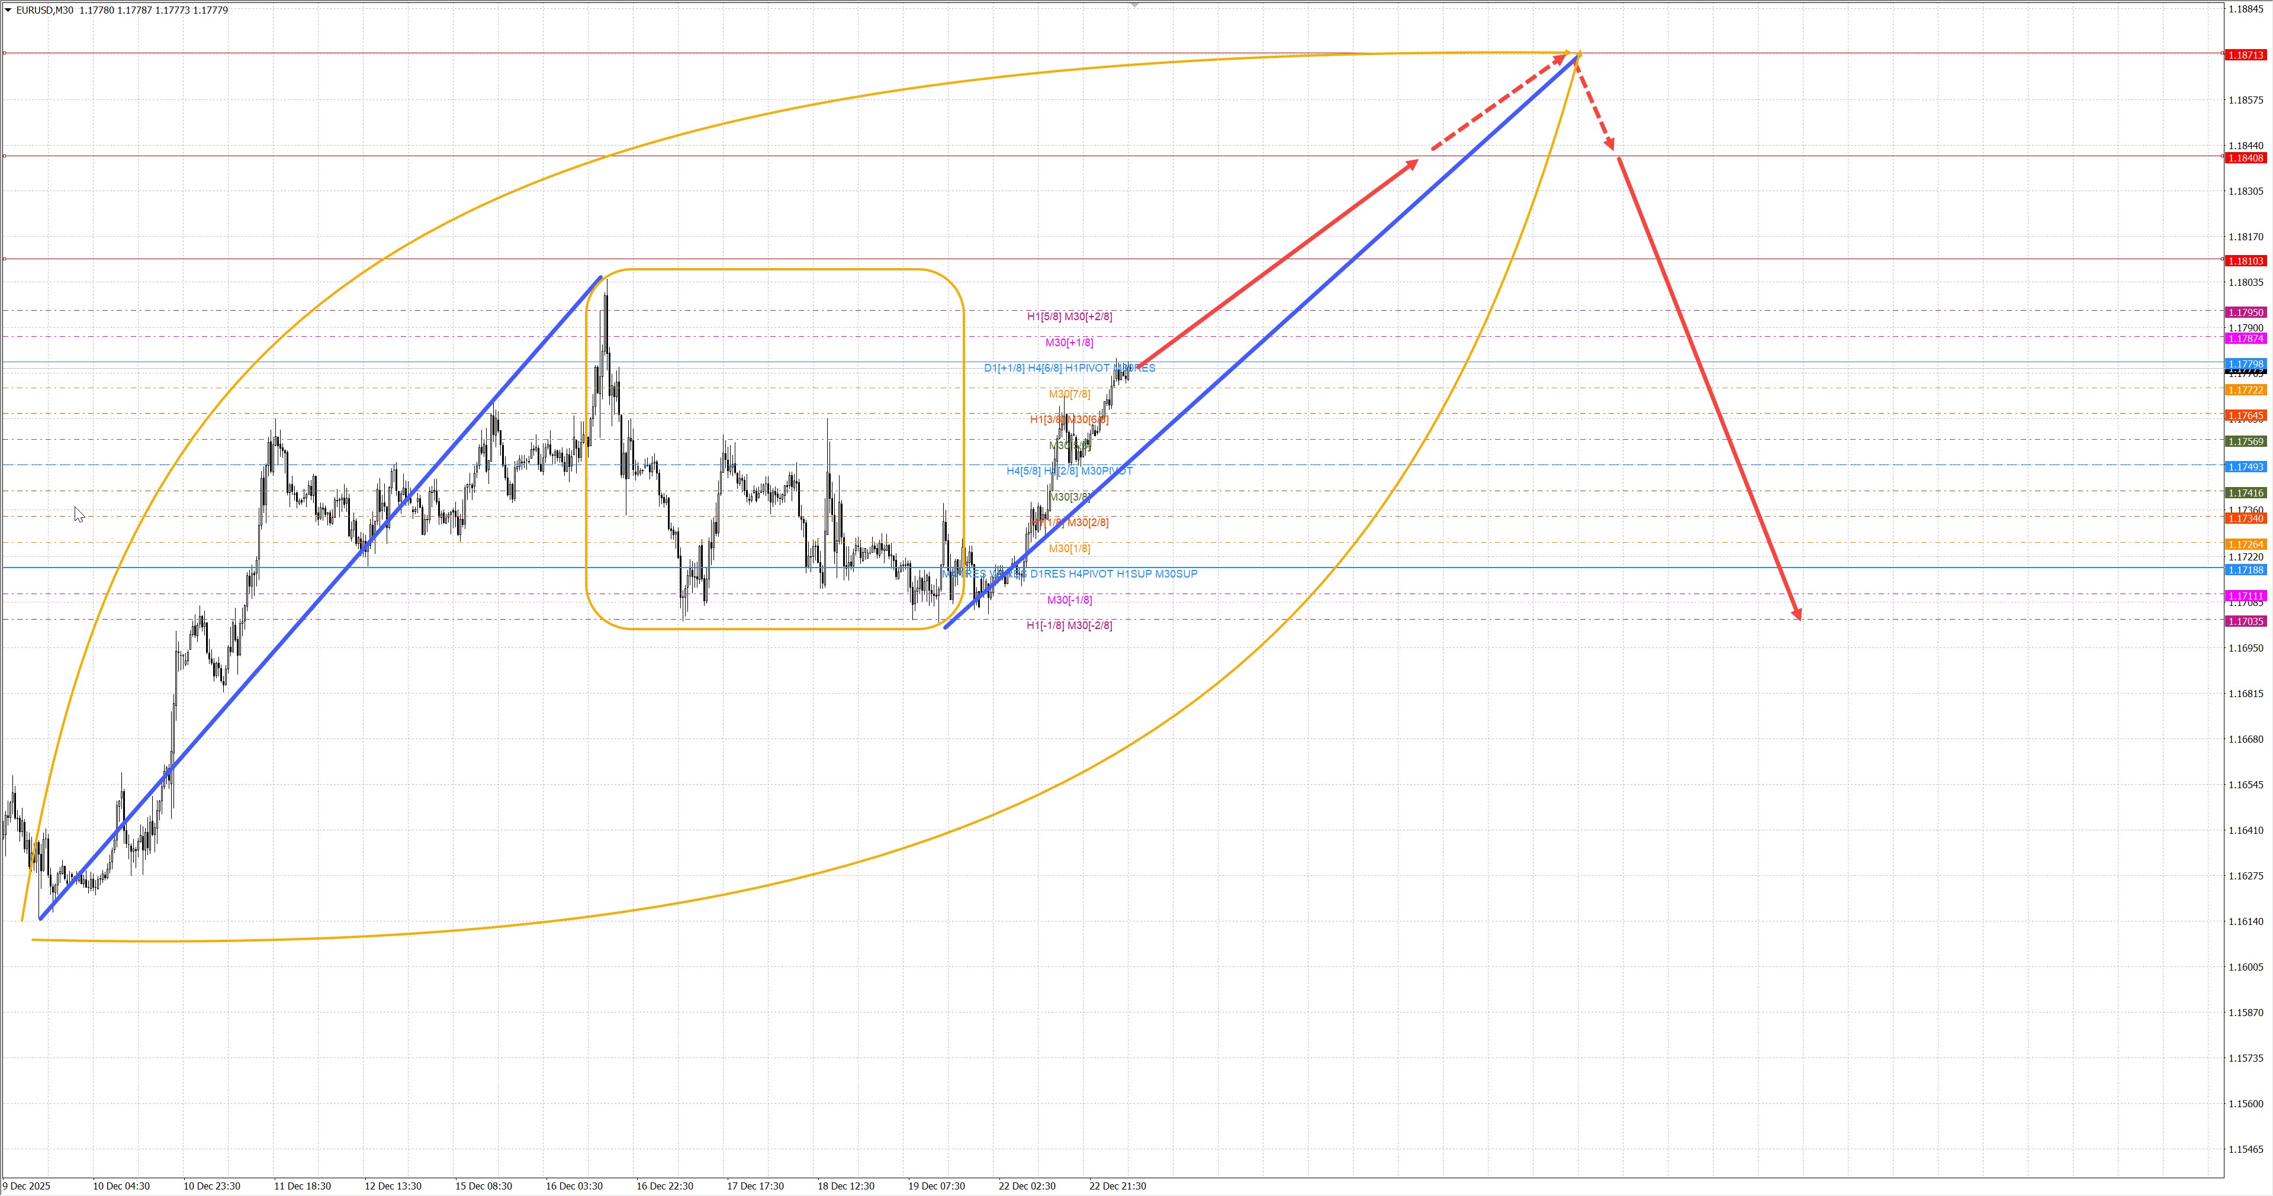Click the 22 Dec 21:30 time label

(x=1117, y=1187)
